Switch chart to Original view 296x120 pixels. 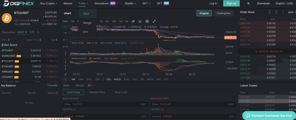tap(204, 13)
